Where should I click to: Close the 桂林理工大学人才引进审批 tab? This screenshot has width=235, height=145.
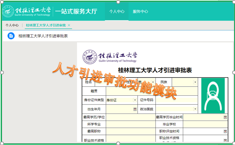pos(69,25)
